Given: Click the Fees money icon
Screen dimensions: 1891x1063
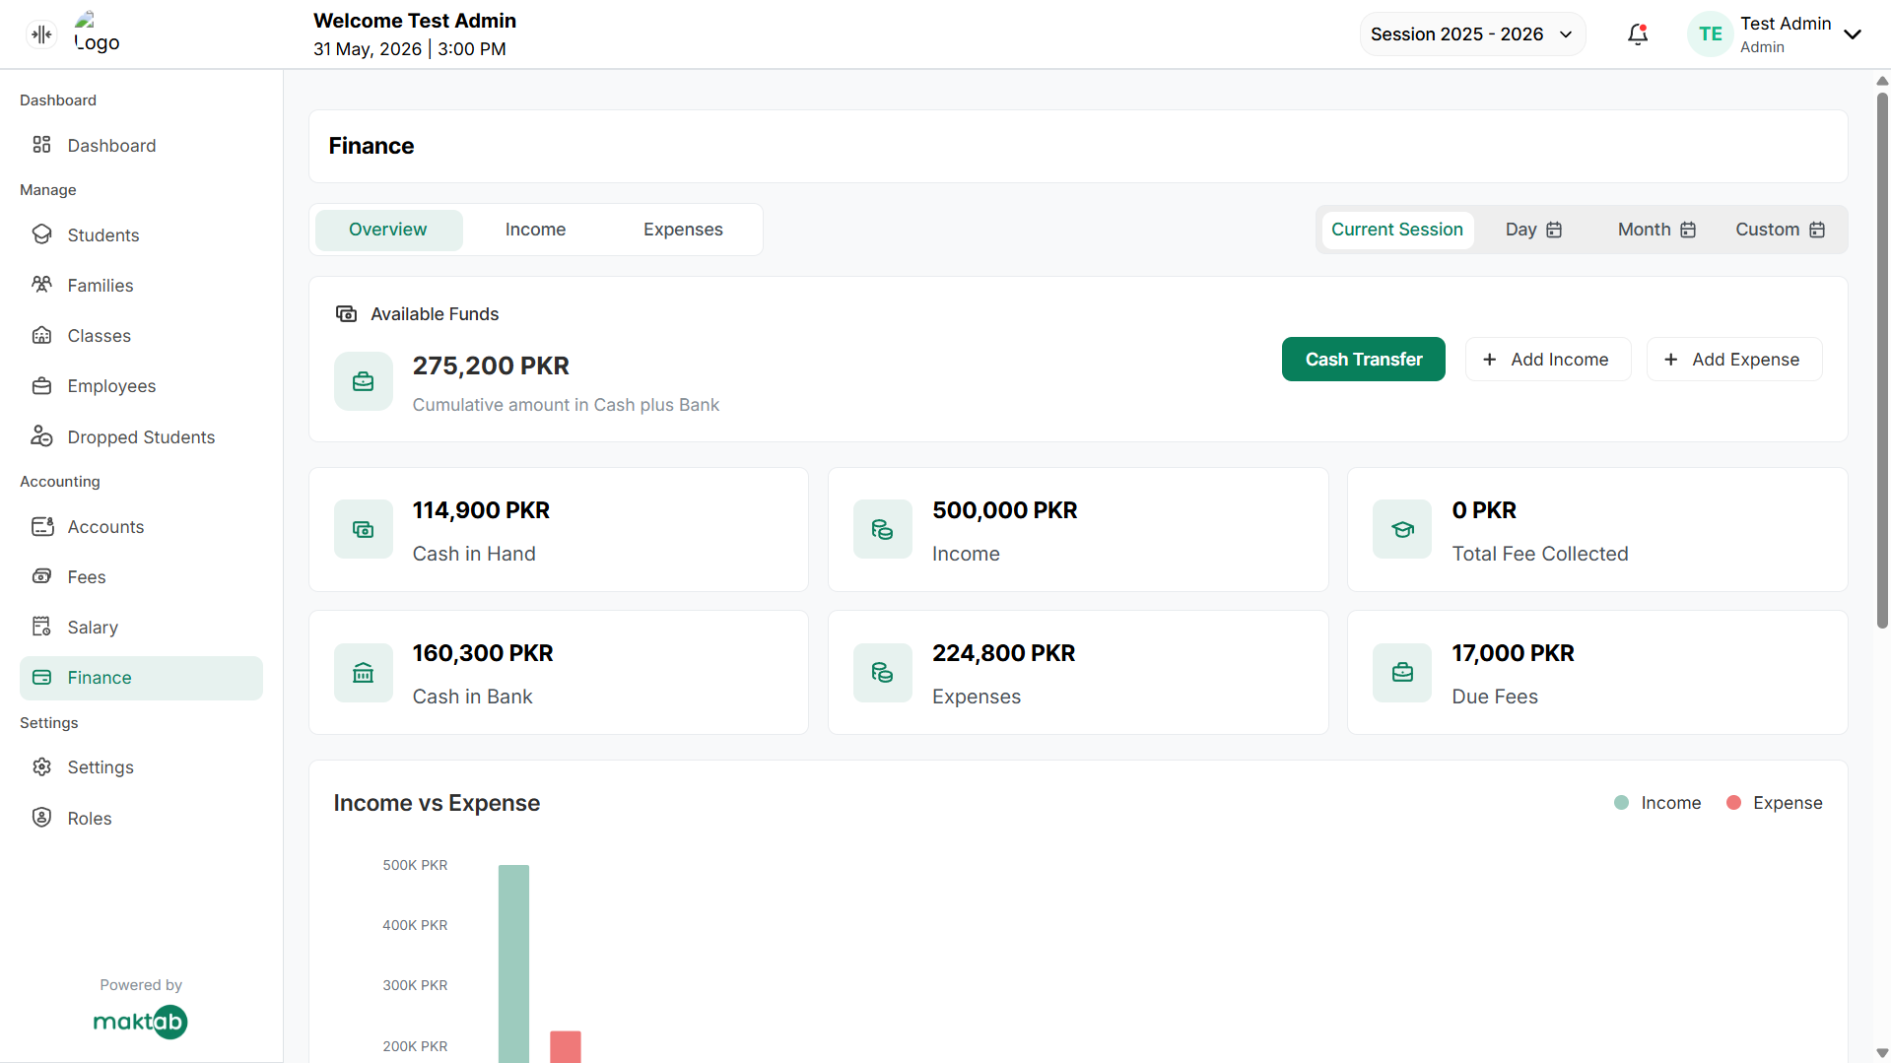Looking at the screenshot, I should [x=41, y=576].
